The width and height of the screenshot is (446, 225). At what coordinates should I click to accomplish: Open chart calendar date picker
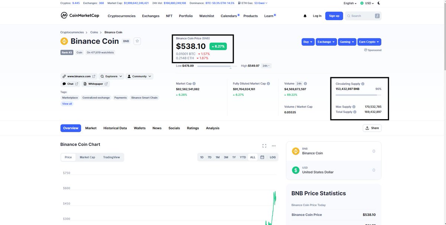click(x=262, y=157)
